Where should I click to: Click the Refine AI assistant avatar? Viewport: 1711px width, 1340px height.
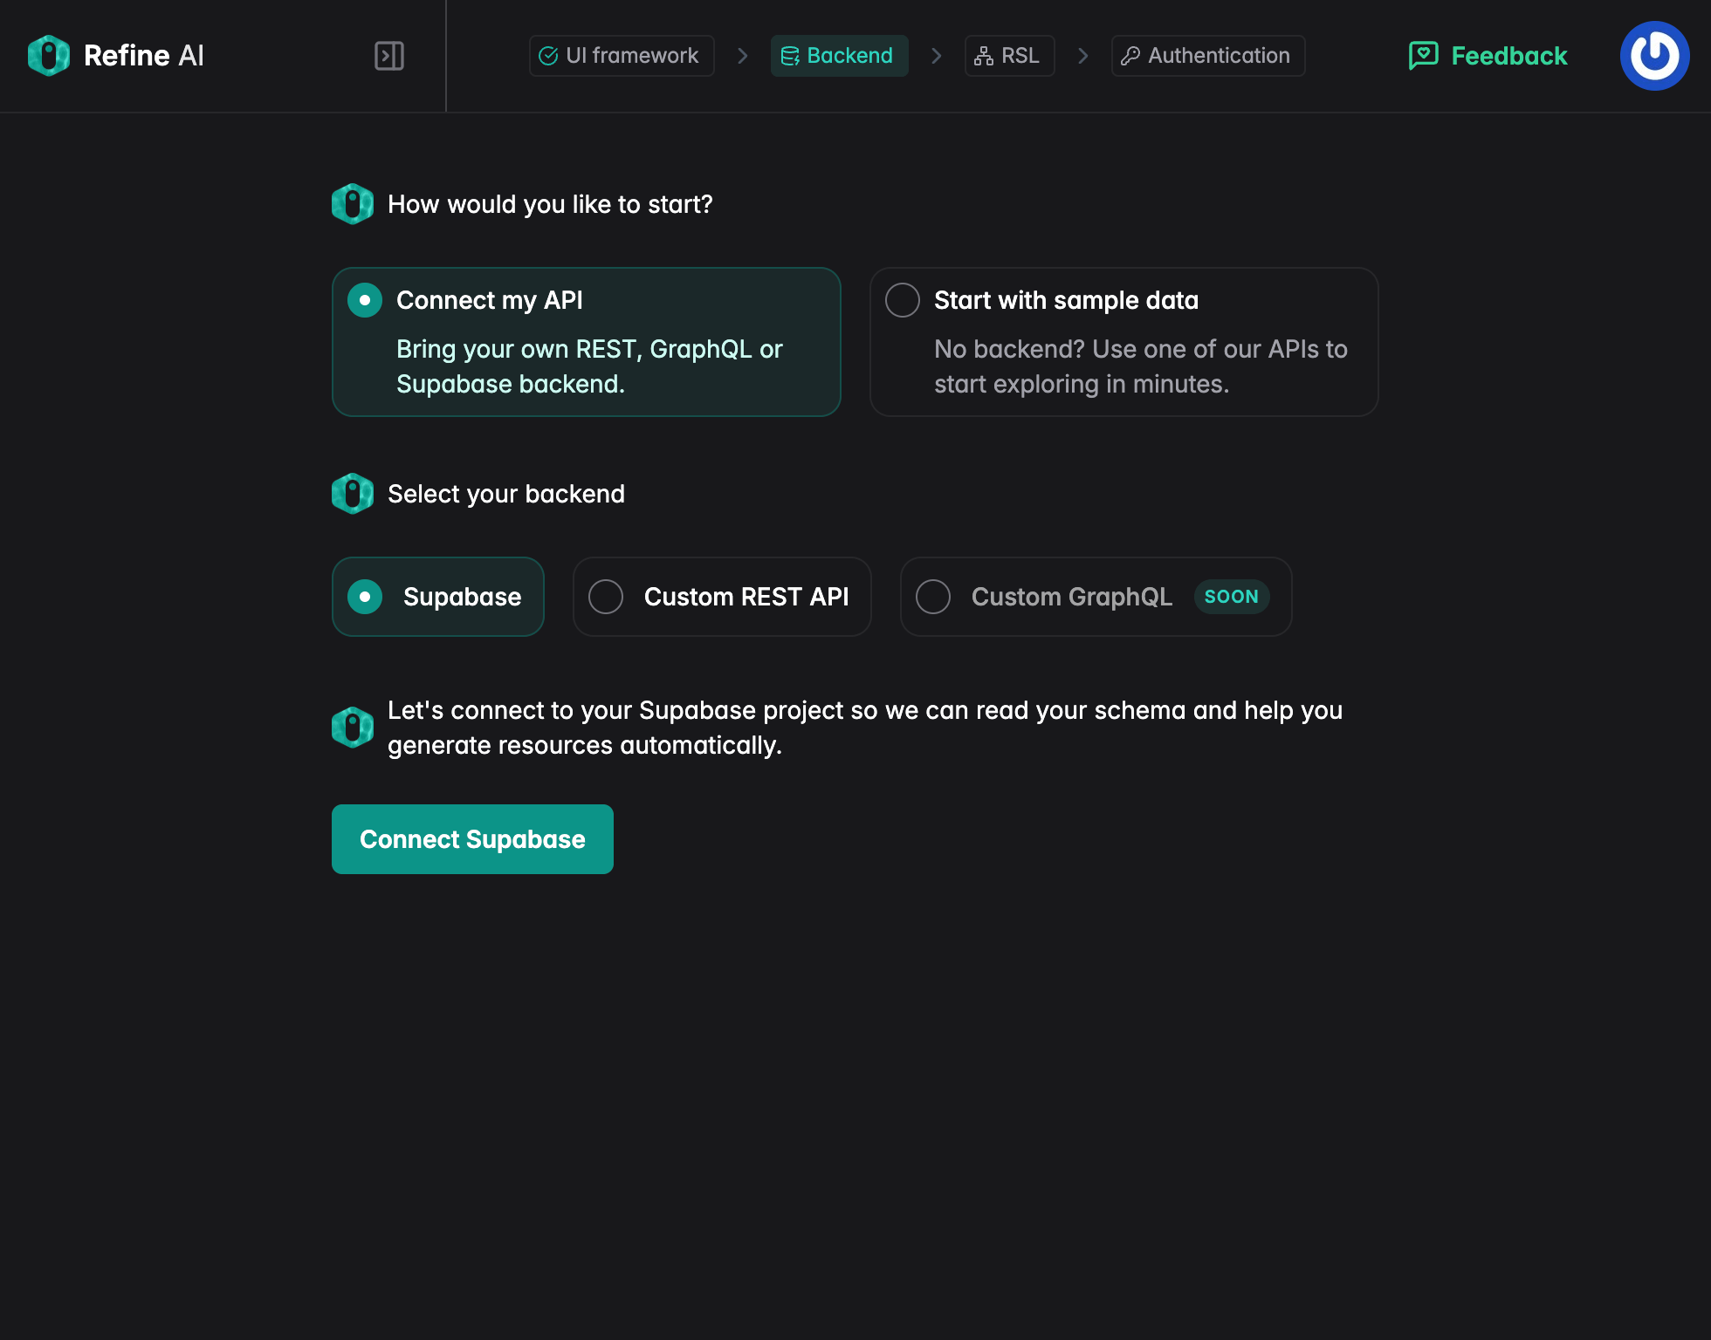click(353, 204)
